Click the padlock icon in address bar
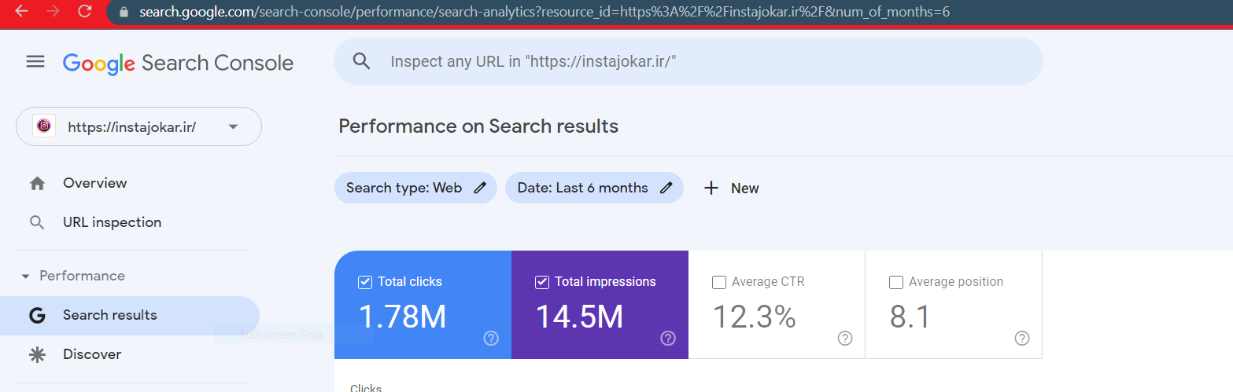This screenshot has width=1233, height=392. (123, 13)
